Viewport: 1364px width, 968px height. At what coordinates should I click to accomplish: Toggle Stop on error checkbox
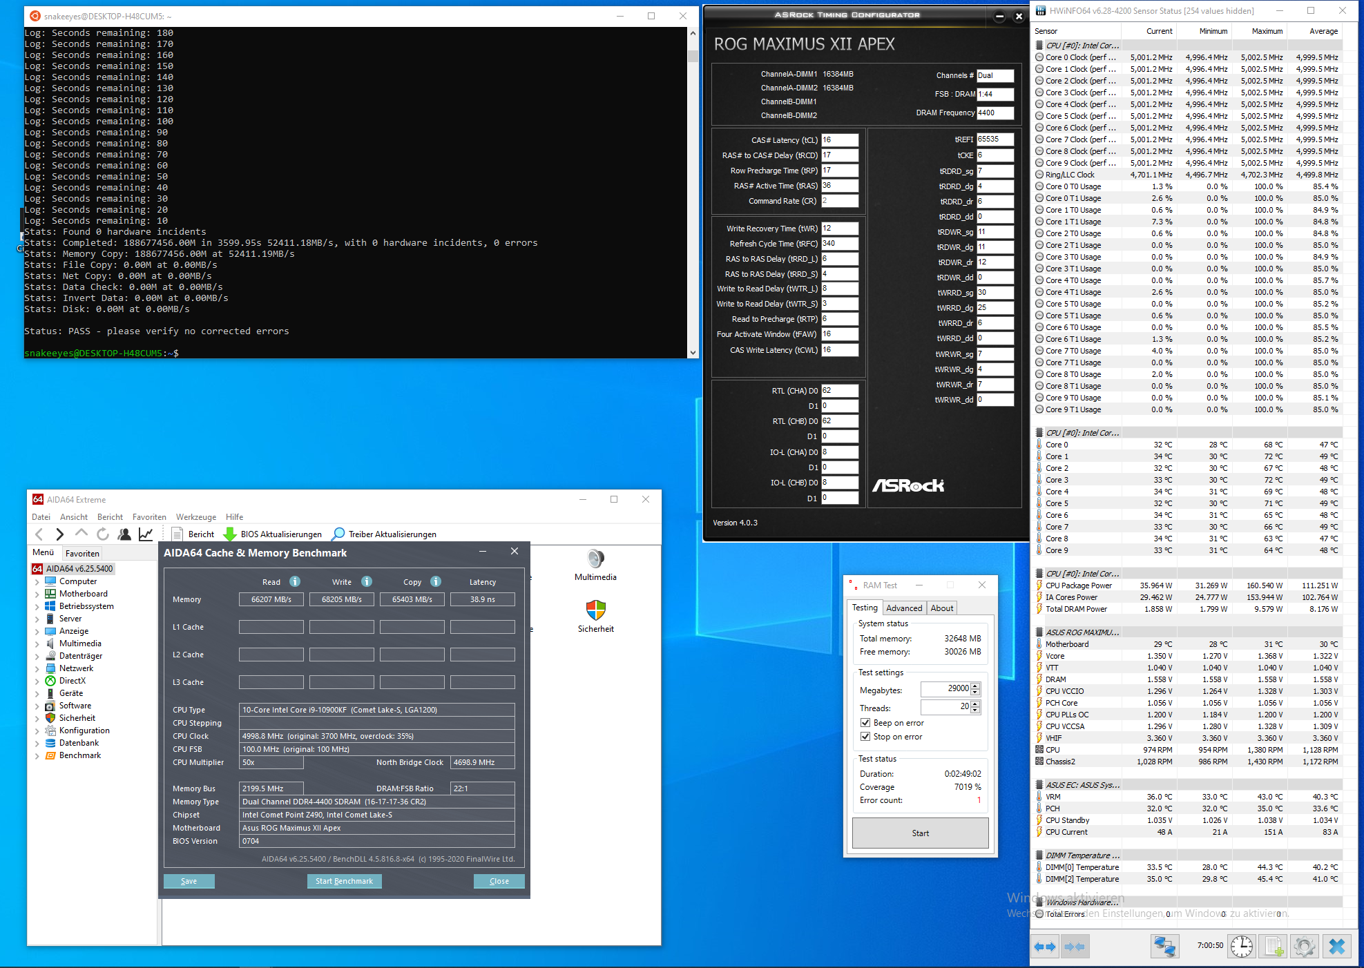(865, 737)
